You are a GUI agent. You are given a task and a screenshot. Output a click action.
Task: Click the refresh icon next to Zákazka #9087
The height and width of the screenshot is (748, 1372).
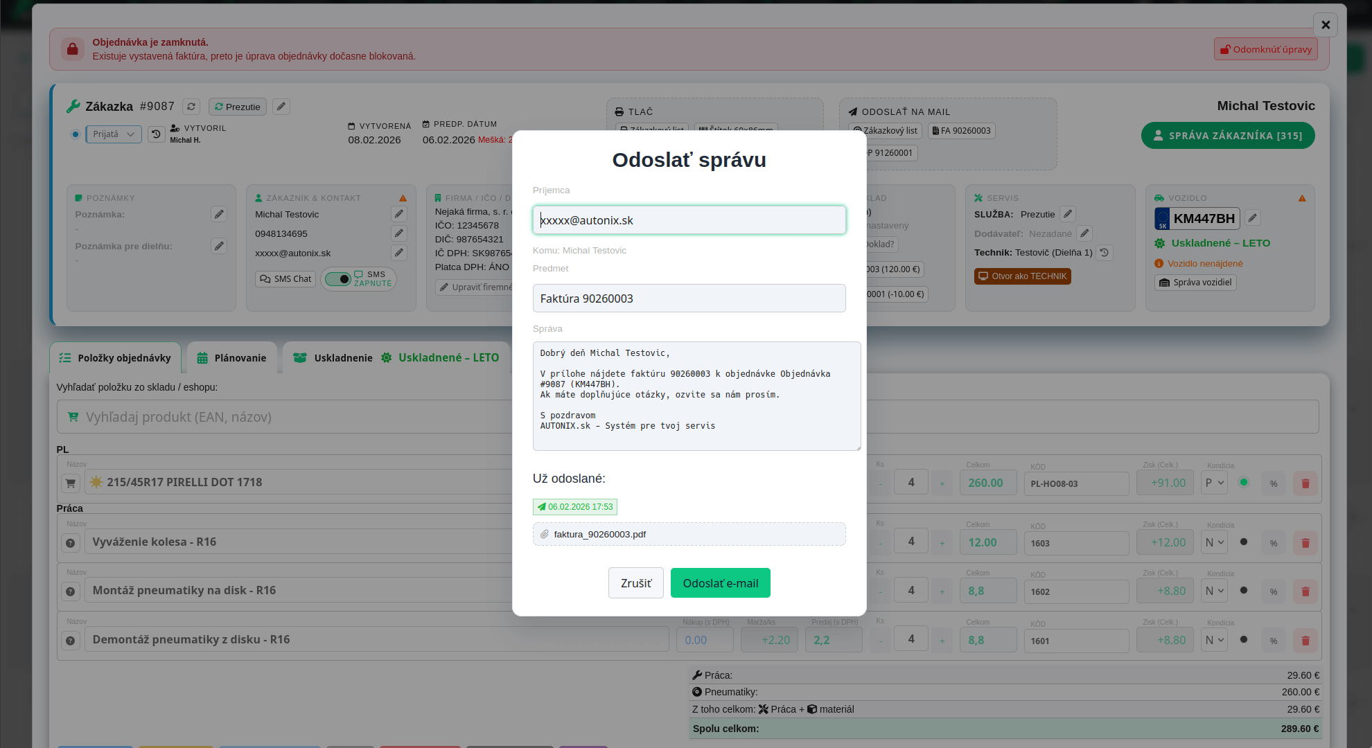point(191,107)
